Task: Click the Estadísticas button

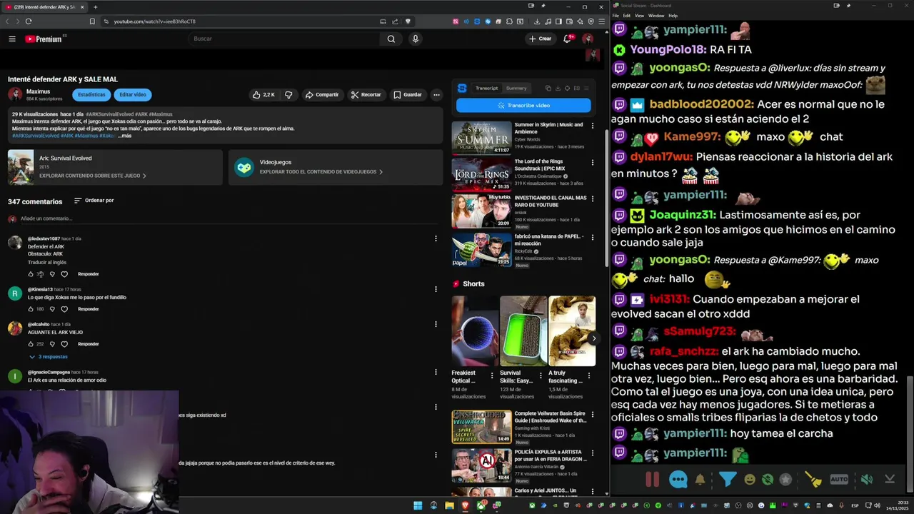Action: [91, 94]
